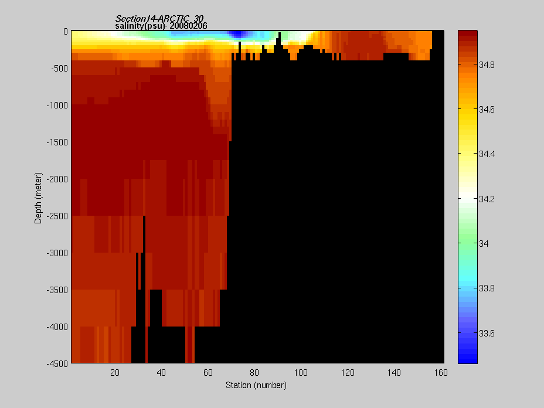Image resolution: width=544 pixels, height=408 pixels.
Task: Click the x-axis tick label 140
Action: pos(394,373)
